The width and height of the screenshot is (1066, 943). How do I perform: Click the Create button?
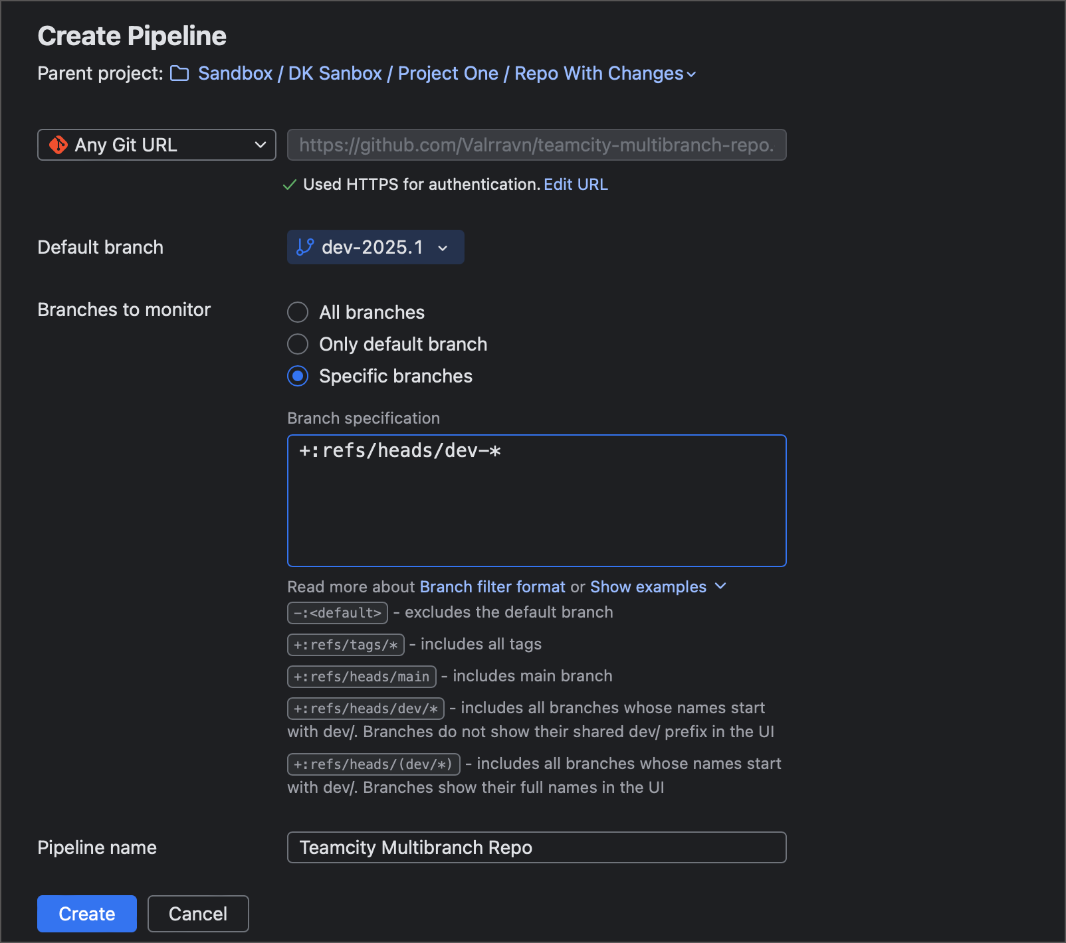(86, 914)
